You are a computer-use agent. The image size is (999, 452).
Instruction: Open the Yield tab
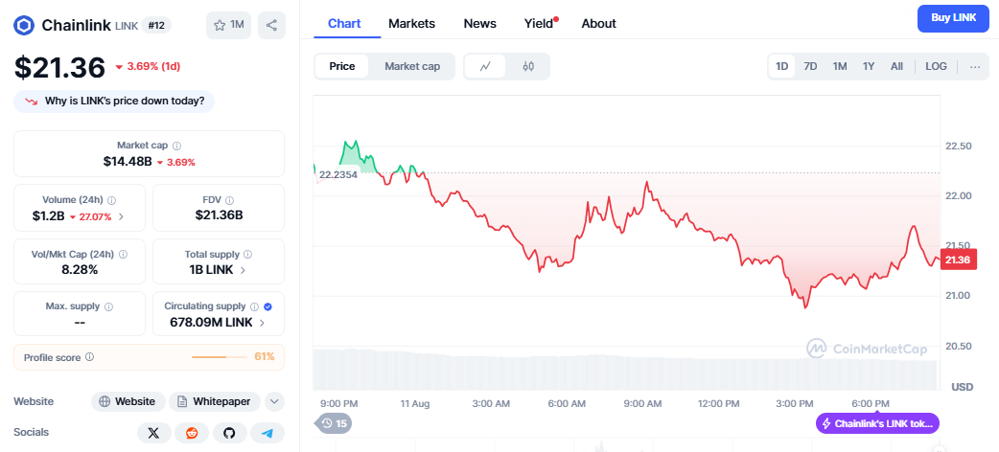(x=539, y=23)
